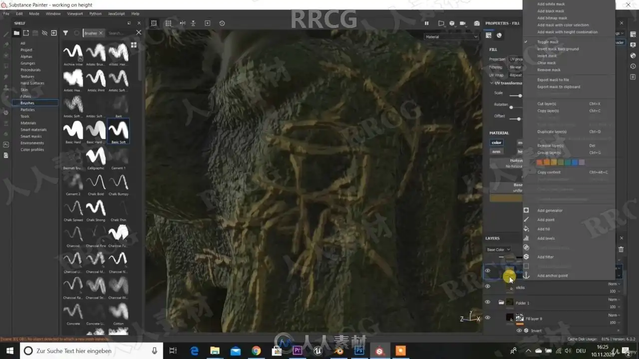
Task: Open the Material viewport mode dropdown
Action: click(x=451, y=37)
